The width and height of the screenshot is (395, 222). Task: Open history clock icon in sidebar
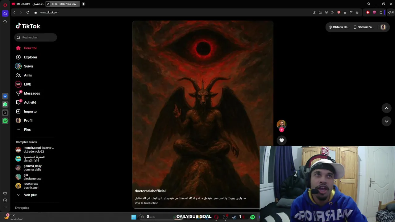pos(5,200)
